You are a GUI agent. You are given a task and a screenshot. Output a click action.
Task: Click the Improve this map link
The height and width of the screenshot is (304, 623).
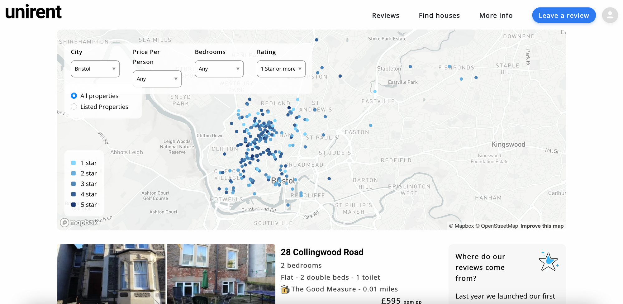[542, 226]
